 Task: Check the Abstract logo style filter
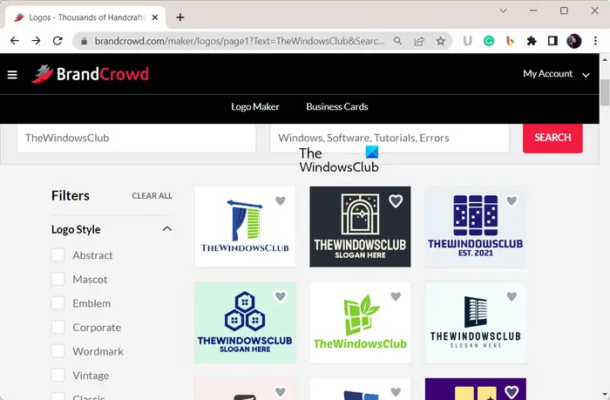[58, 255]
